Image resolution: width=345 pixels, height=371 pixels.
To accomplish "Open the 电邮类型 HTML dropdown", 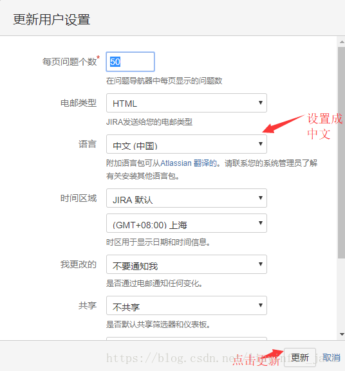I will 187,103.
